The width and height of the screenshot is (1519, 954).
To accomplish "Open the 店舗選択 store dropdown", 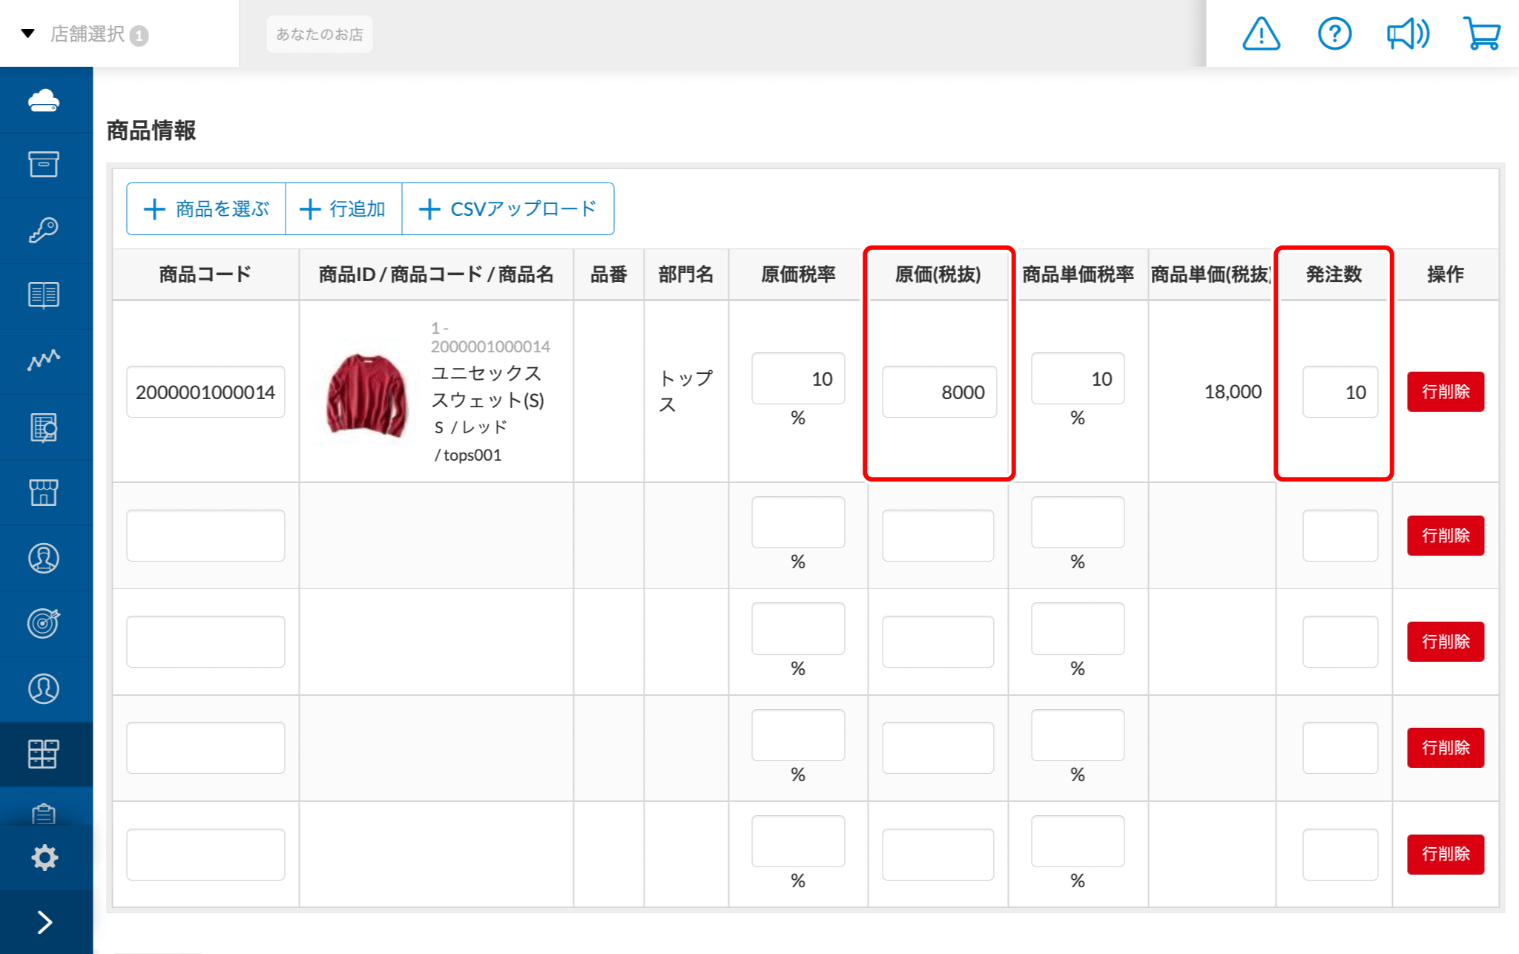I will pyautogui.click(x=85, y=34).
